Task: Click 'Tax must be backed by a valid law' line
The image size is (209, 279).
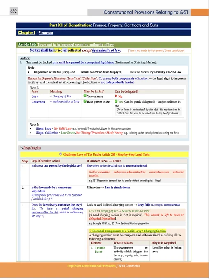Action: pyautogui.click(x=92, y=62)
